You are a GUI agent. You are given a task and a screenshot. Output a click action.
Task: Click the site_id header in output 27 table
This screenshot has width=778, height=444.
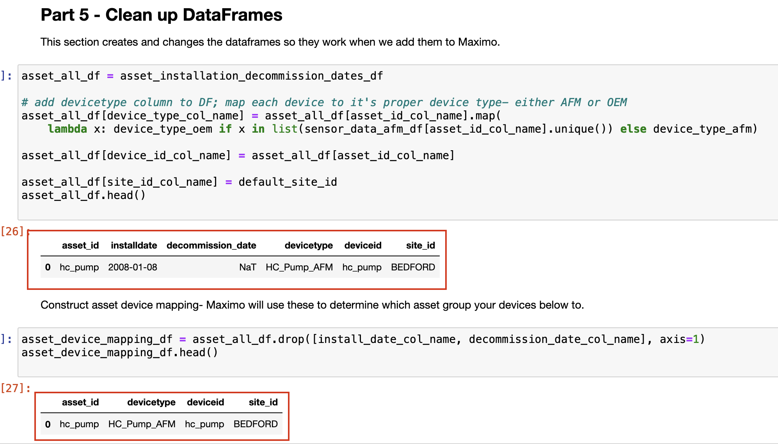263,402
